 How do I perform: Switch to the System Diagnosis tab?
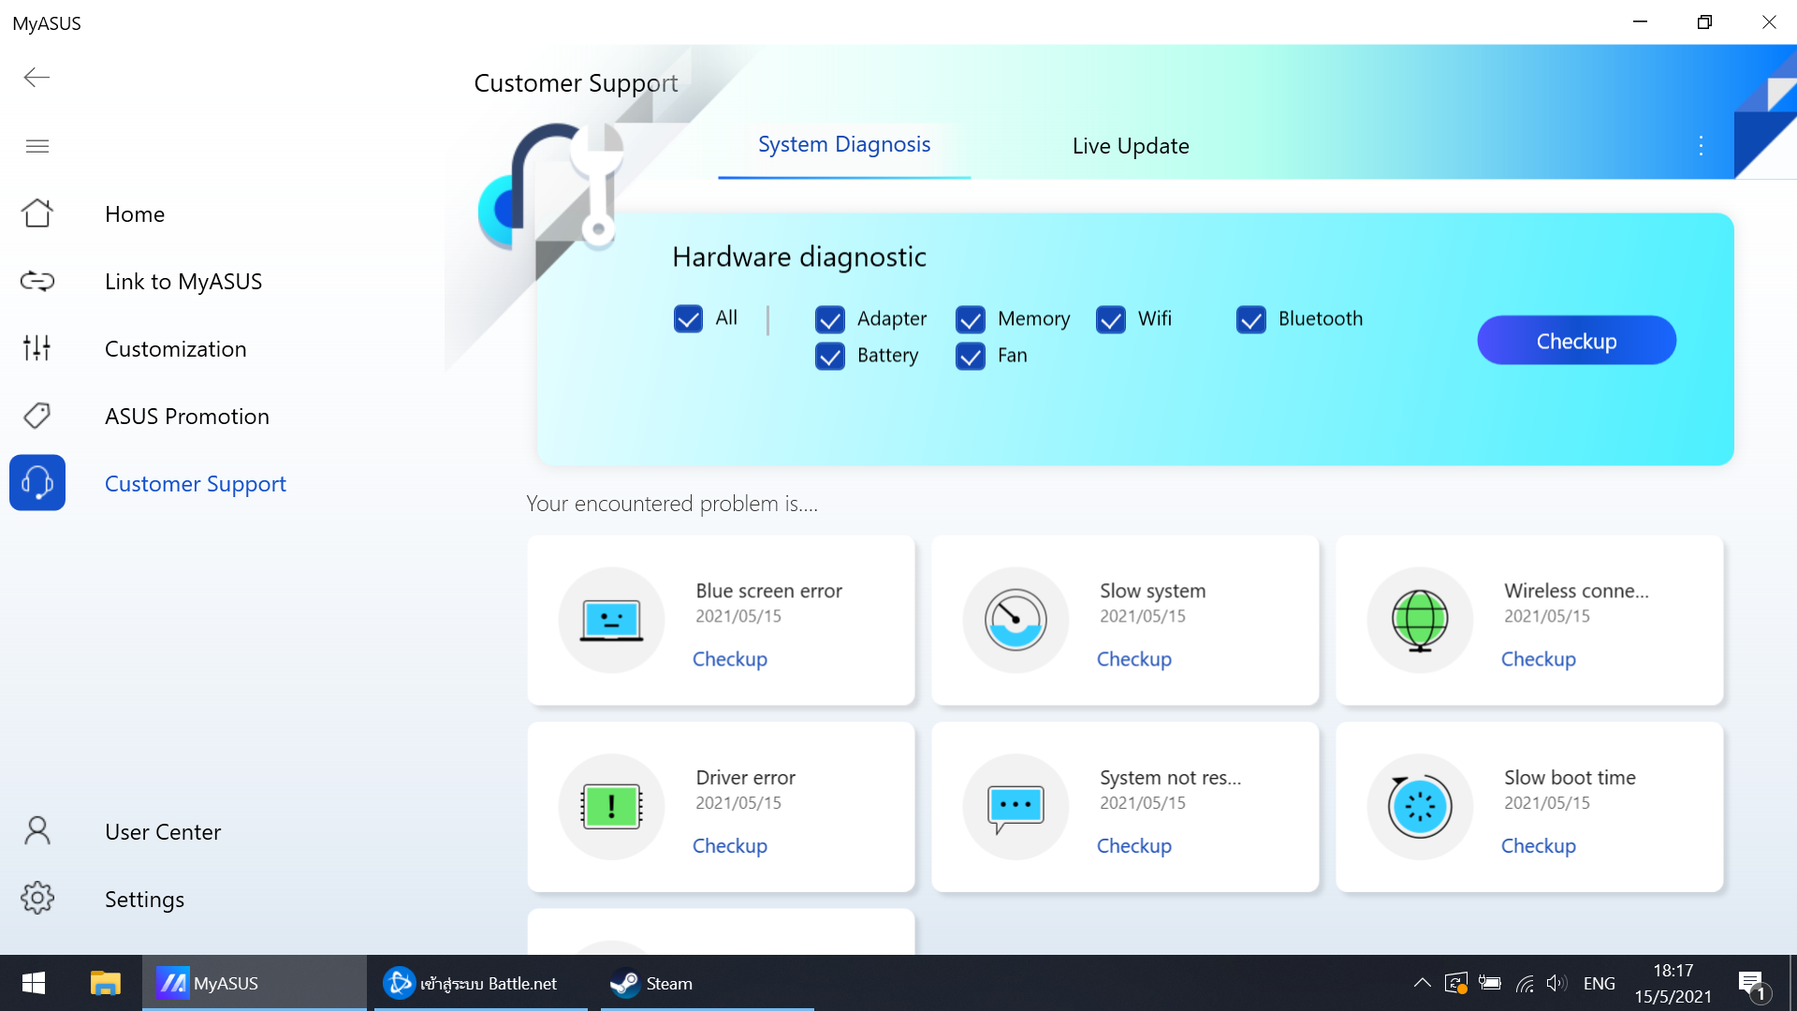844,145
